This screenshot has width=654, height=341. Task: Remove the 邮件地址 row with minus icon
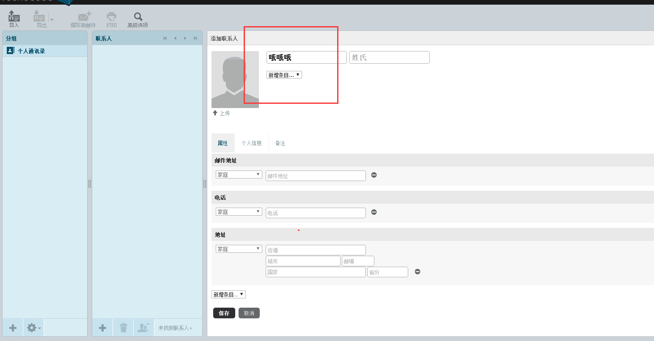point(374,175)
